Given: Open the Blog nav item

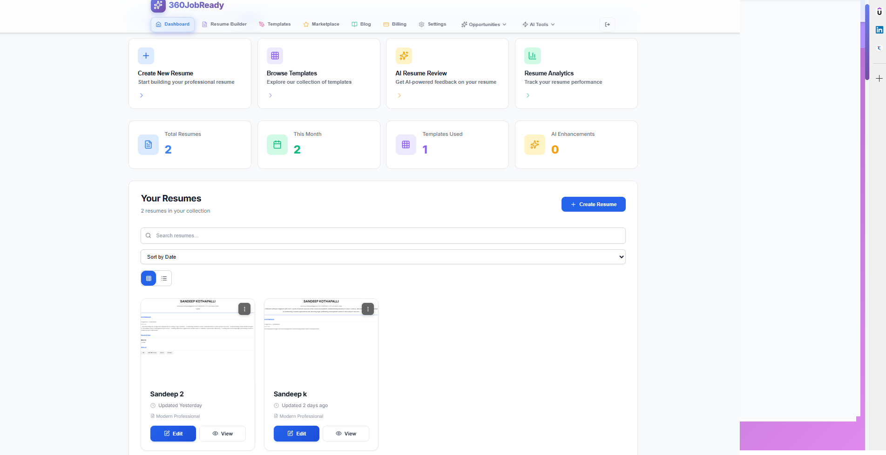Looking at the screenshot, I should tap(361, 24).
